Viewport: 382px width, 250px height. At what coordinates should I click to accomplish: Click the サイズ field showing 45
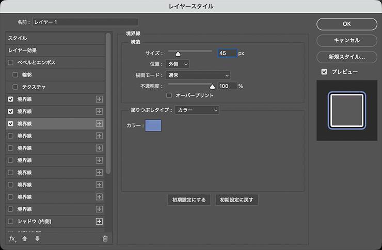227,53
